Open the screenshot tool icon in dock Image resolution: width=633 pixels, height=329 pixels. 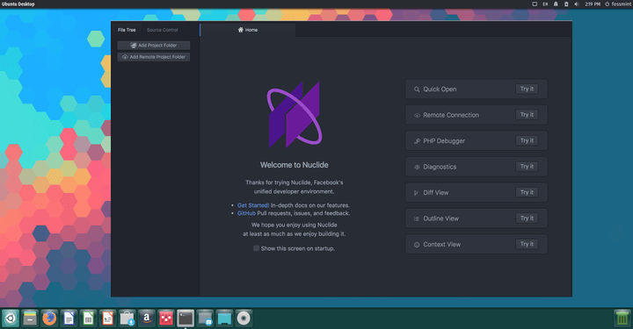(205, 318)
